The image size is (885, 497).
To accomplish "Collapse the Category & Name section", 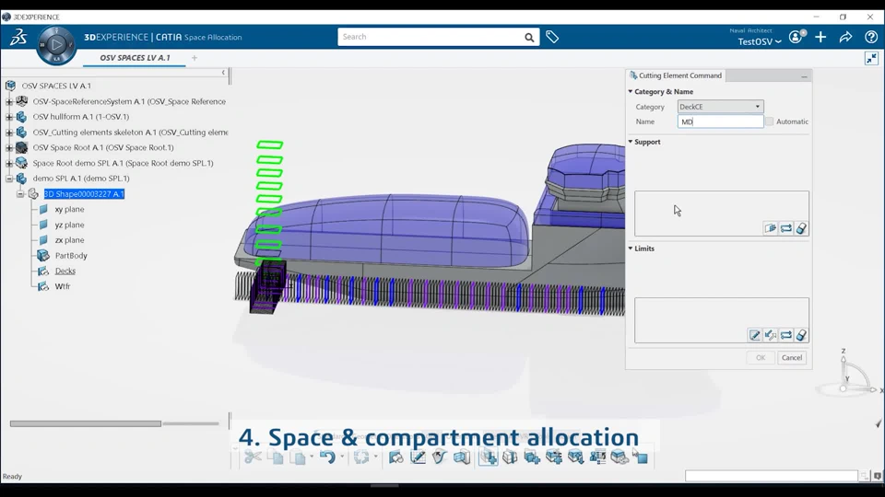I will pos(631,91).
